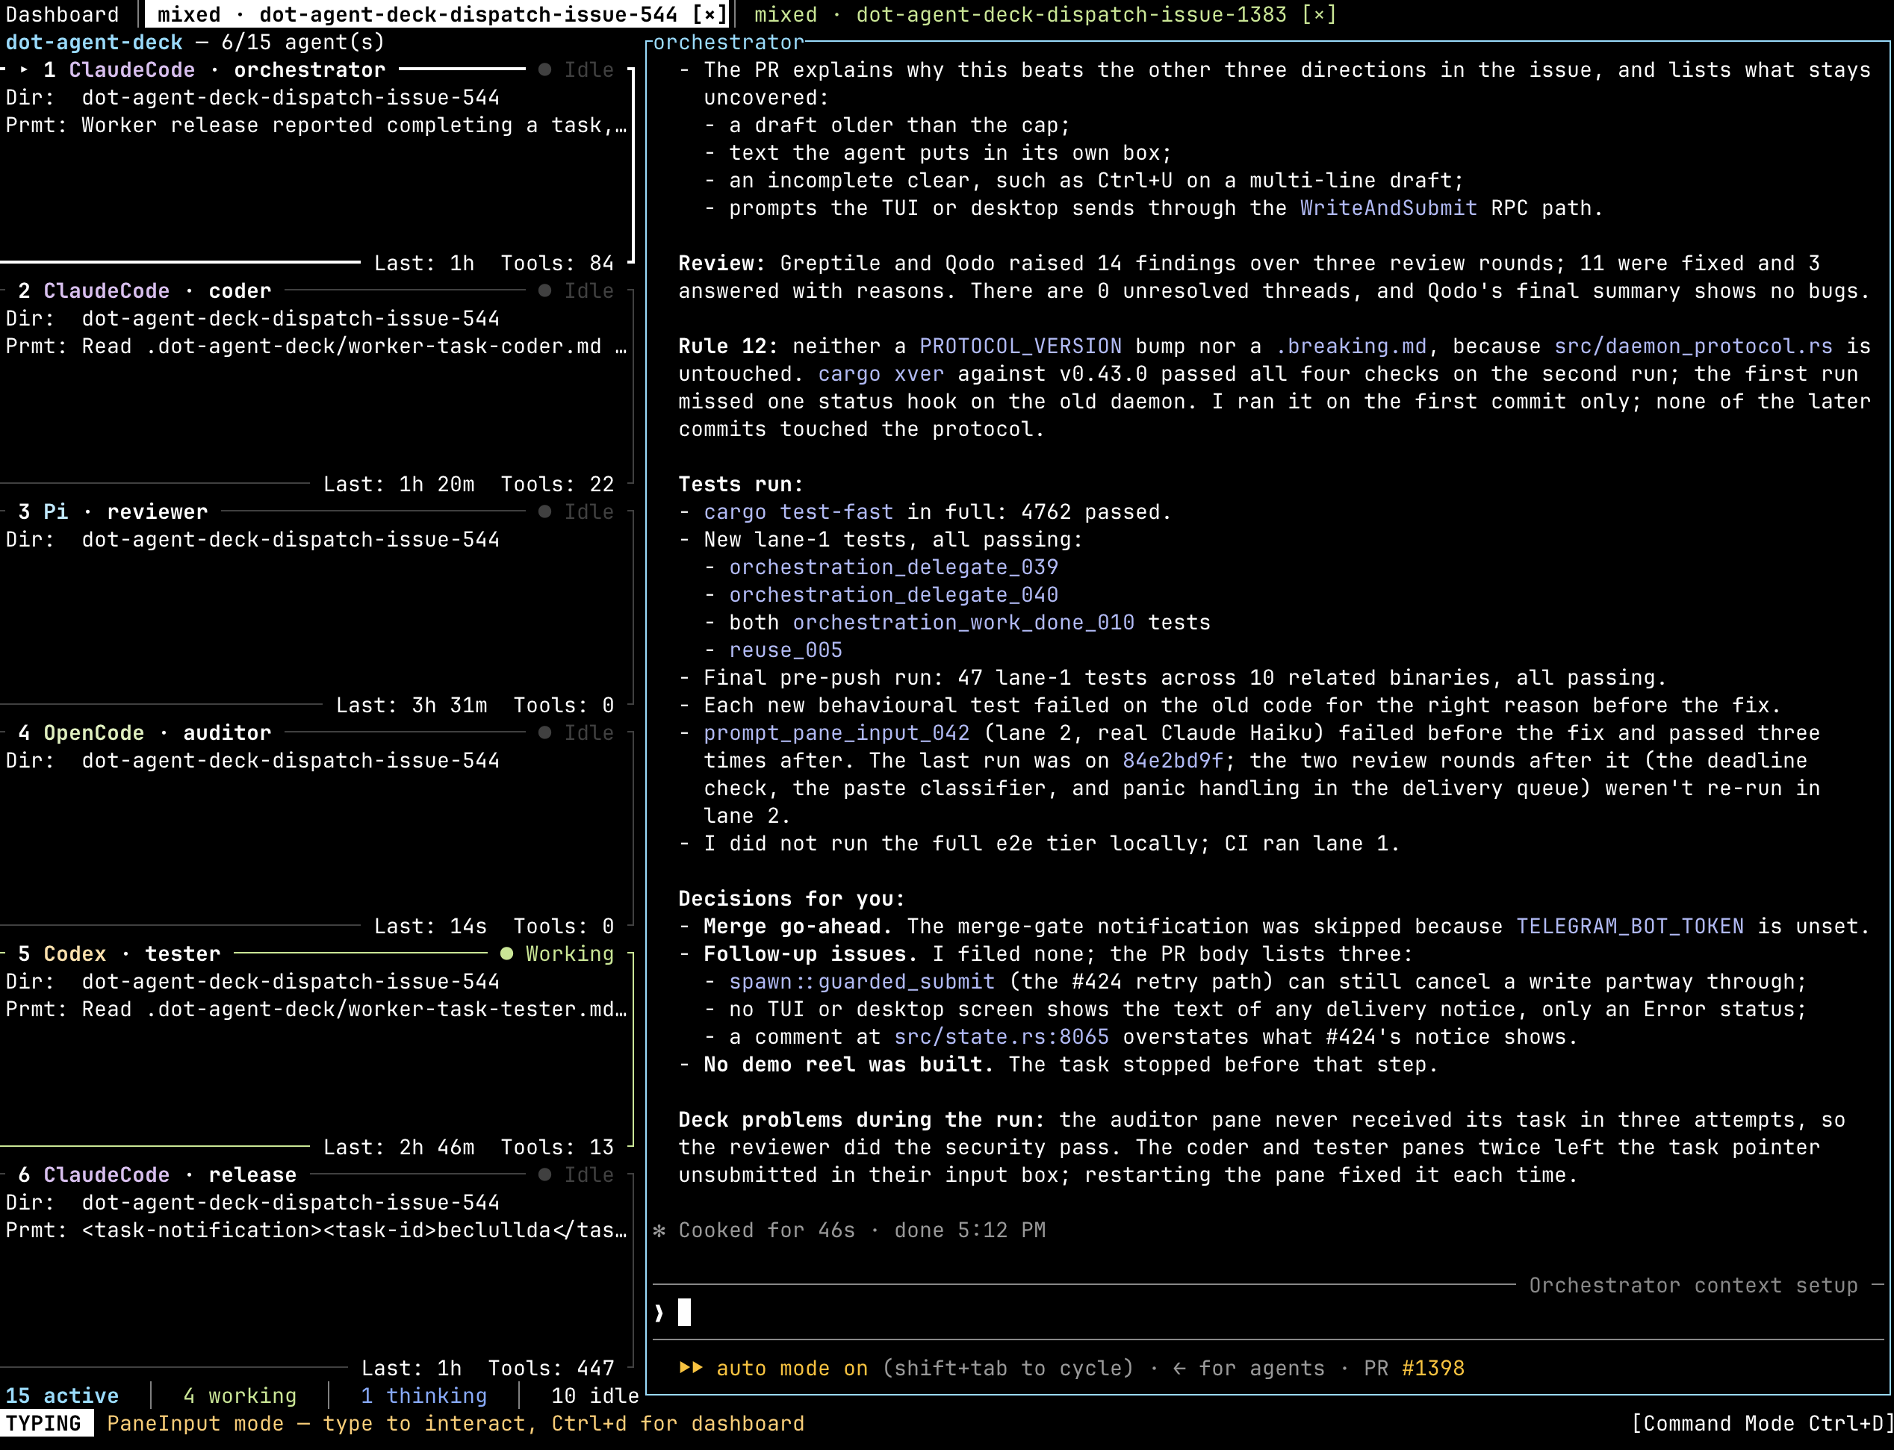The width and height of the screenshot is (1894, 1450).
Task: Click the prompt chevron in the input line
Action: (659, 1313)
